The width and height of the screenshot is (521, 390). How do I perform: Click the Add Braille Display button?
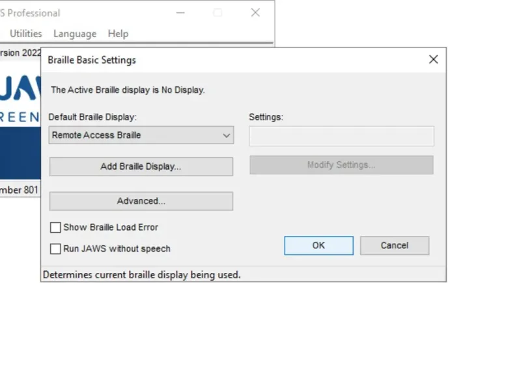pyautogui.click(x=141, y=166)
